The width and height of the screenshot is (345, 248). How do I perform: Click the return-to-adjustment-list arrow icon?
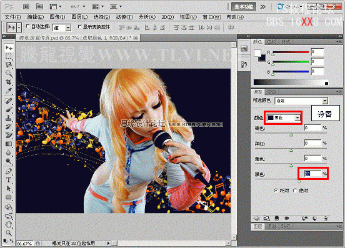tap(256, 218)
